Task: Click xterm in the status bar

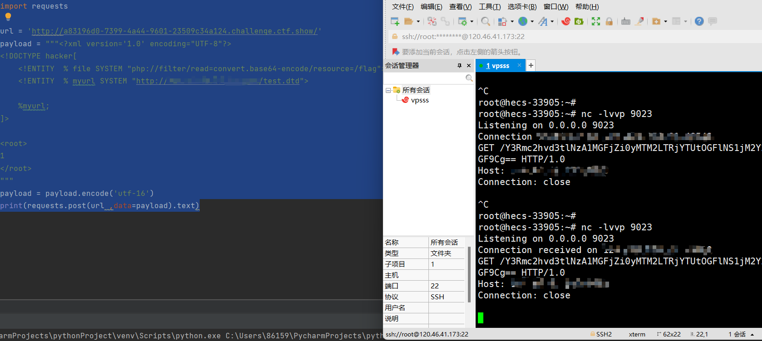Action: click(x=637, y=334)
